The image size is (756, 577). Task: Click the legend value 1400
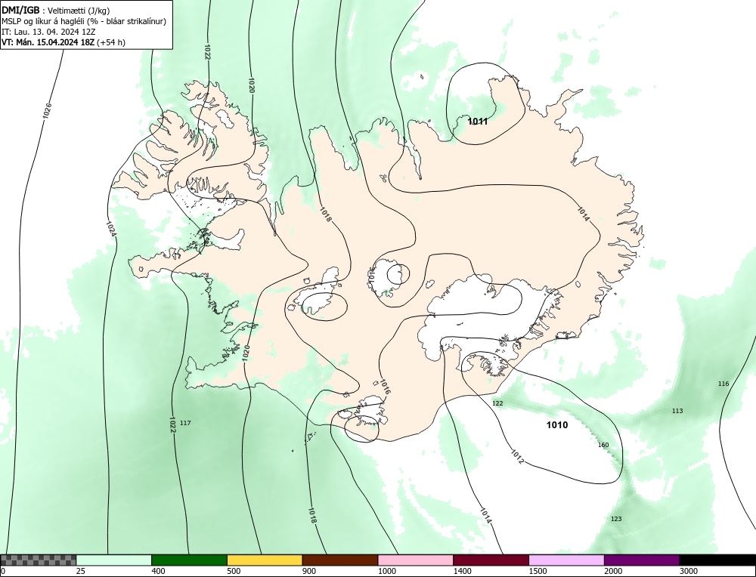pos(461,571)
